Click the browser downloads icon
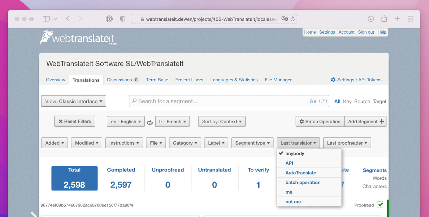 [370, 18]
